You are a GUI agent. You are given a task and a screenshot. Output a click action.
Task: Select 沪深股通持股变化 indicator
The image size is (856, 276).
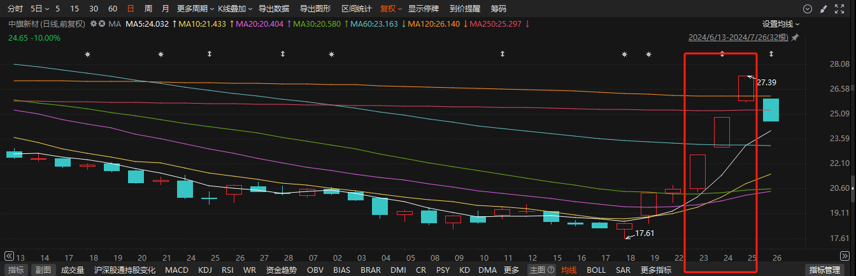(125, 270)
